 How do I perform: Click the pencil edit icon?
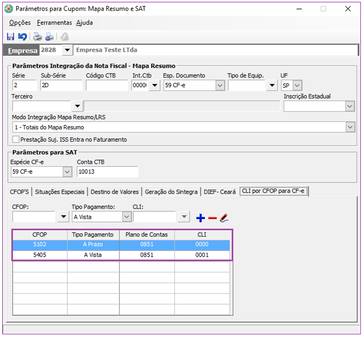click(224, 218)
